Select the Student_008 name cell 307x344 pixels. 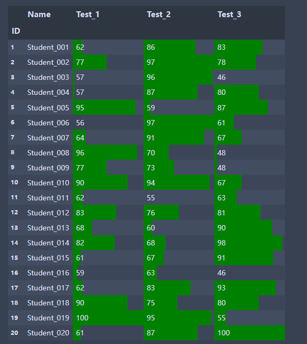point(48,153)
